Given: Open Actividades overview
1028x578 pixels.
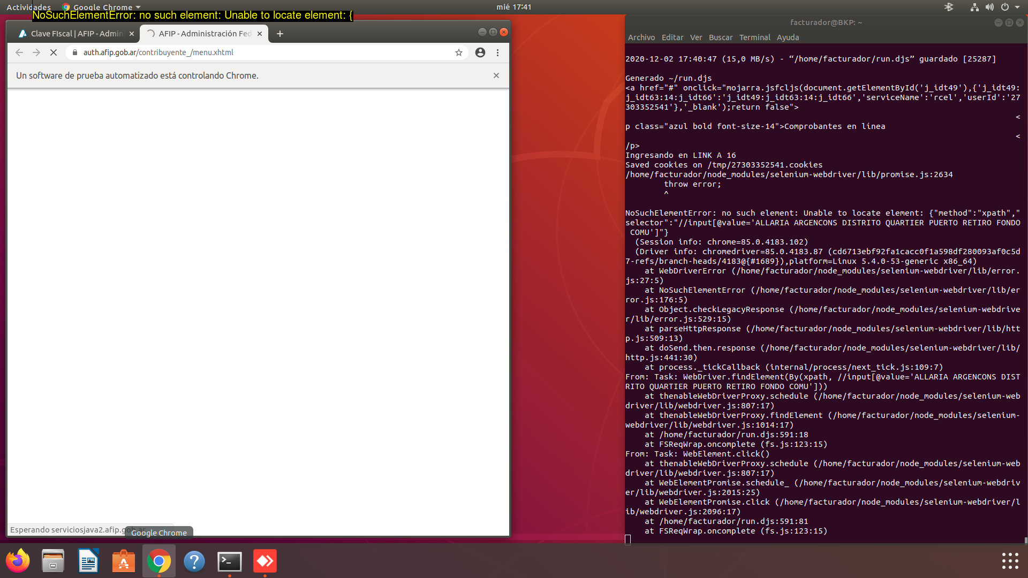Looking at the screenshot, I should click(x=28, y=7).
